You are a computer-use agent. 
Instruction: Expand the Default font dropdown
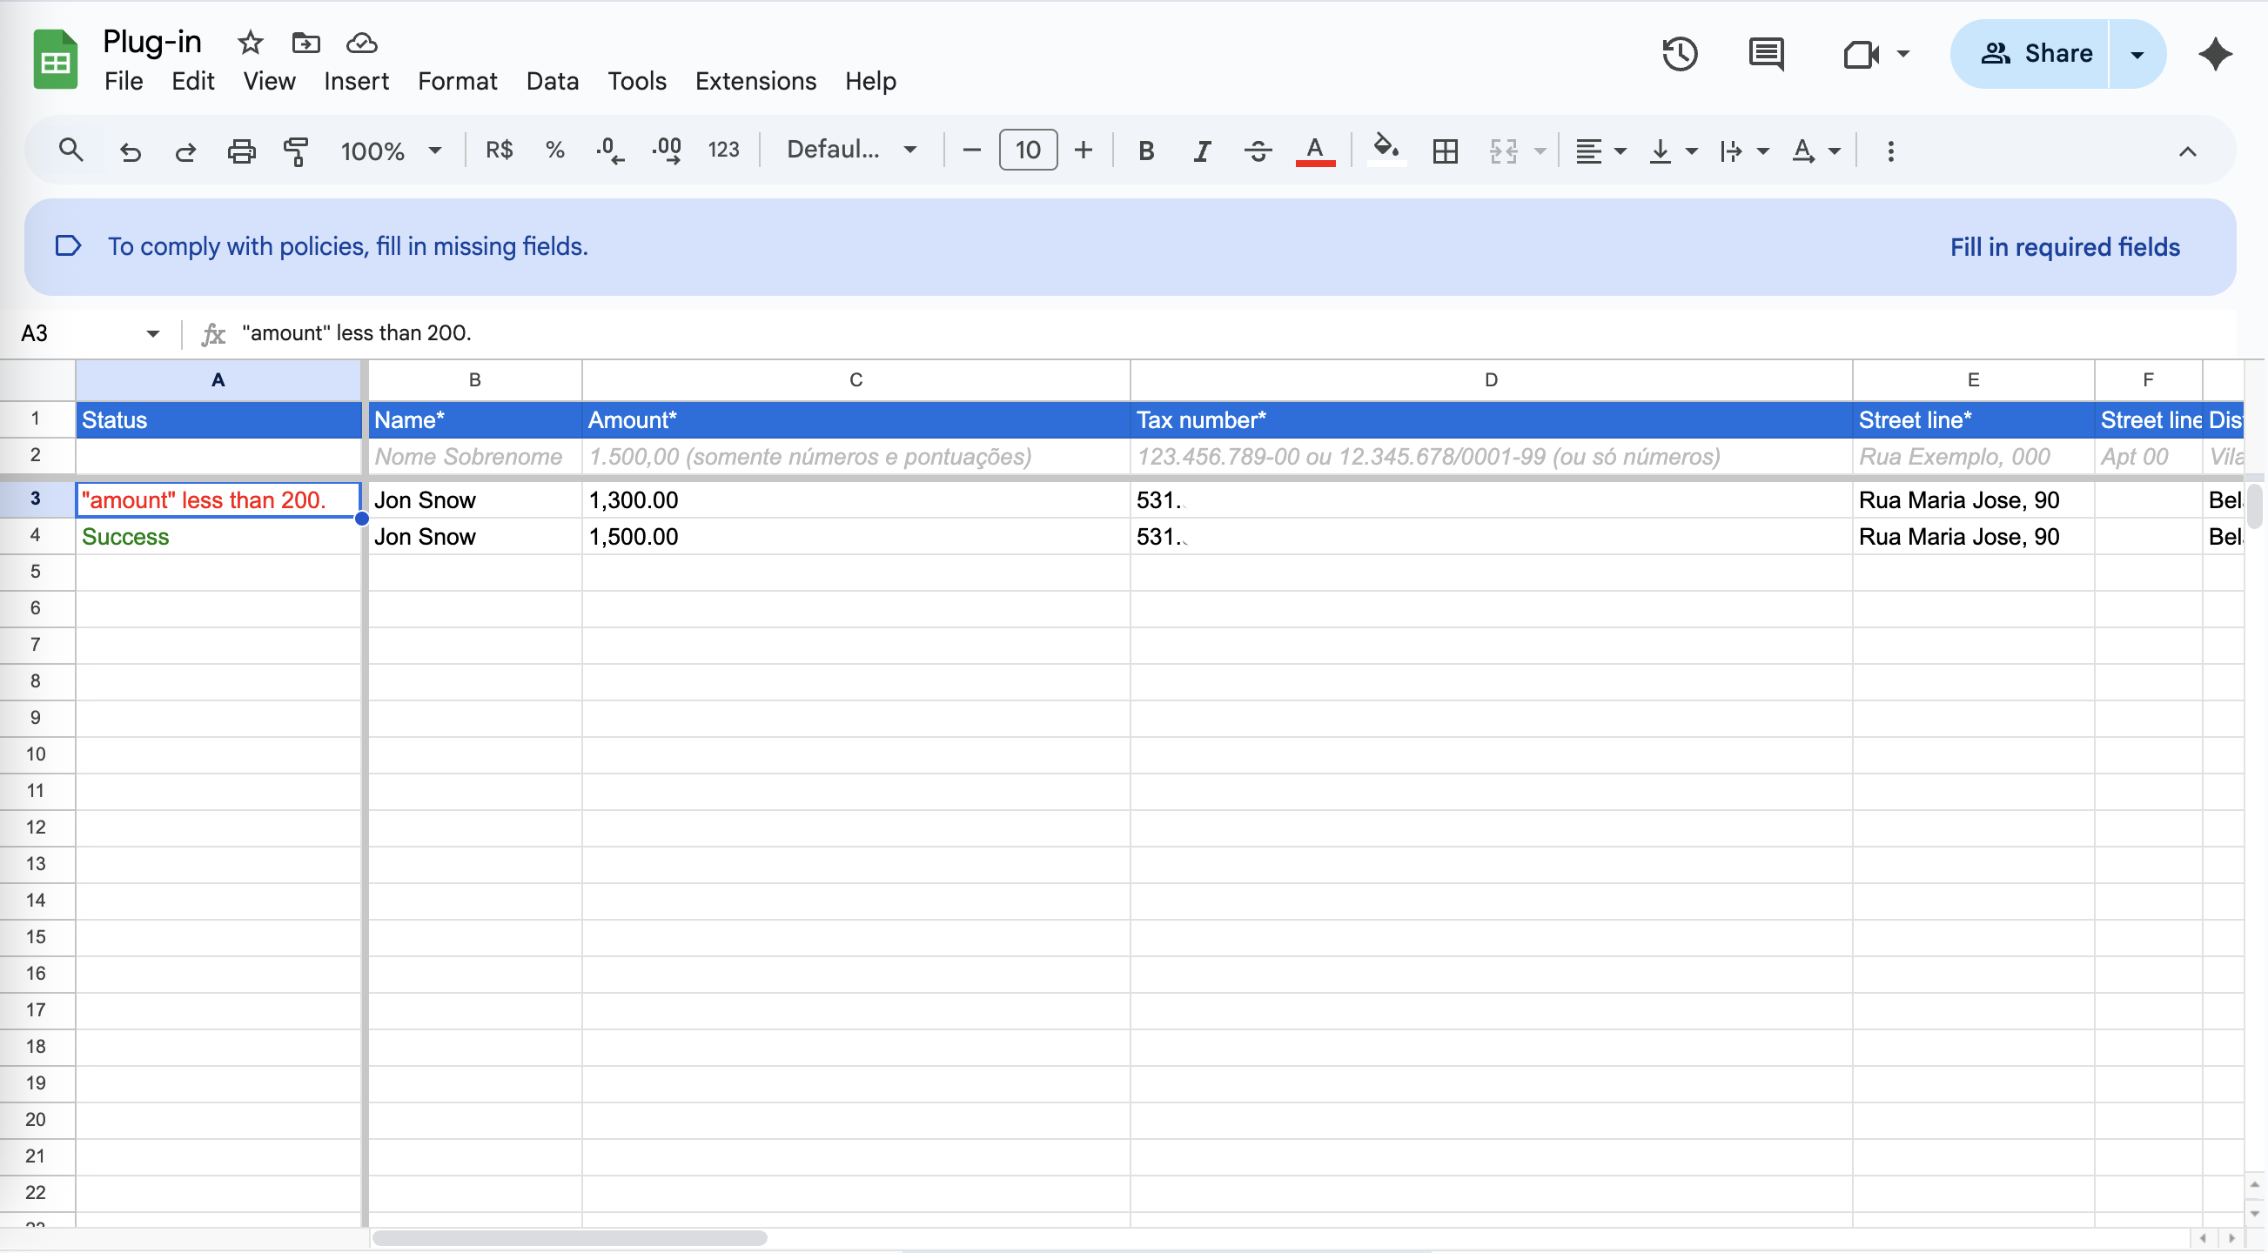[850, 151]
